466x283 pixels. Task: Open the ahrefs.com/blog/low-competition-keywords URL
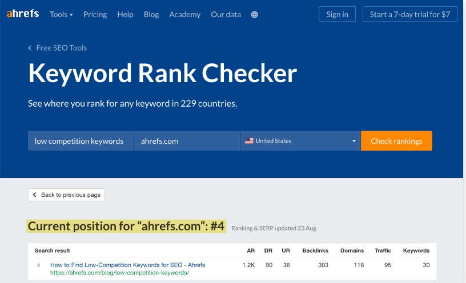tap(119, 273)
